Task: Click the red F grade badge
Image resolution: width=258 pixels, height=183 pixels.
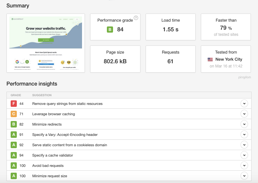Action: 14,104
